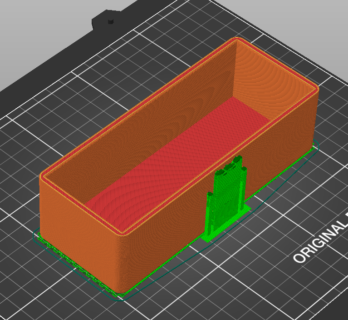Image resolution: width=348 pixels, height=320 pixels.
Task: Select the green support tower beside the box
Action: [225, 200]
